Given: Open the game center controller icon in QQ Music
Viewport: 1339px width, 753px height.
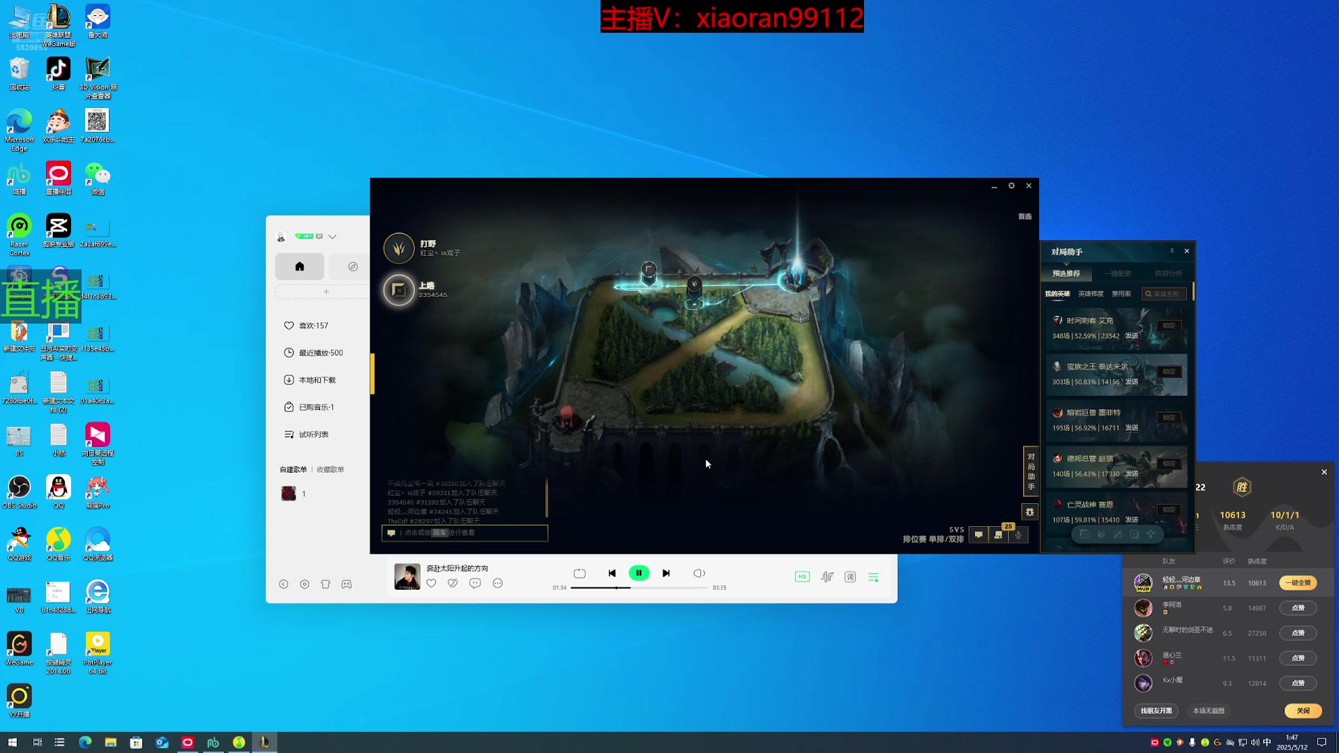Looking at the screenshot, I should coord(347,584).
